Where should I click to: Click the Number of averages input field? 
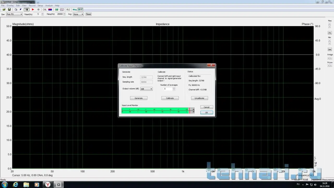168,89
